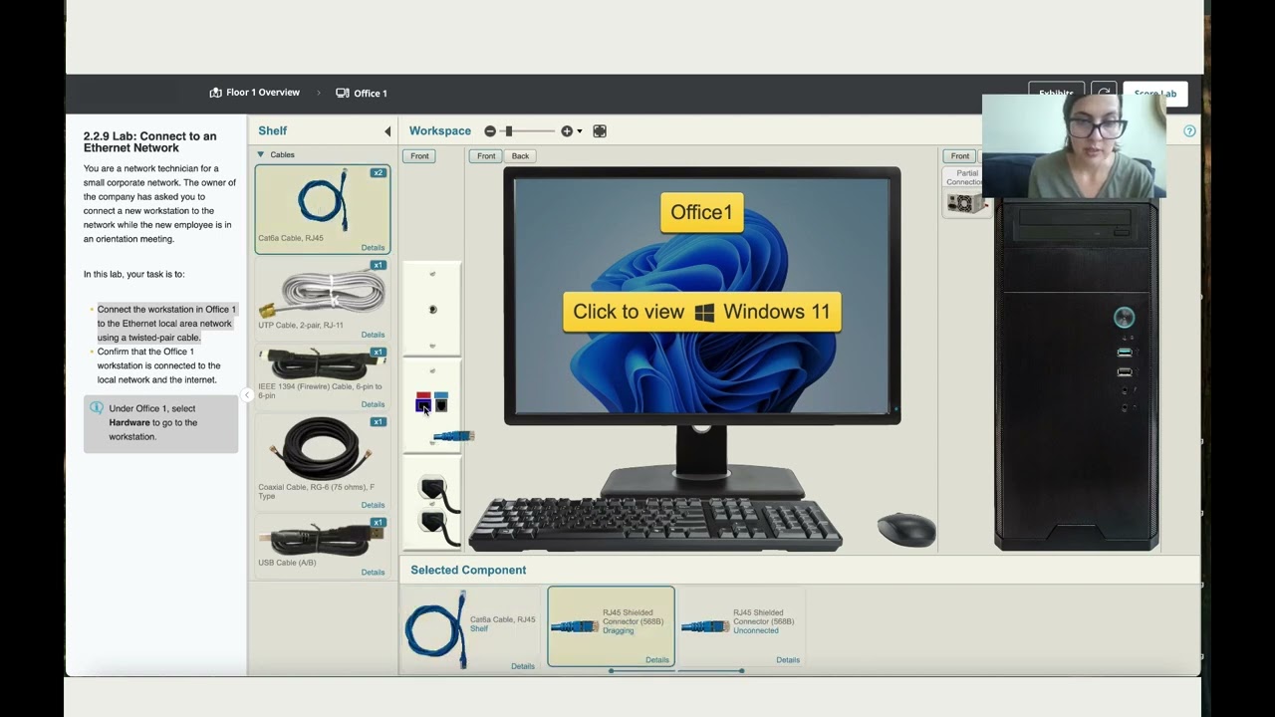
Task: Click the fit-to-workspace icon
Action: (x=600, y=131)
